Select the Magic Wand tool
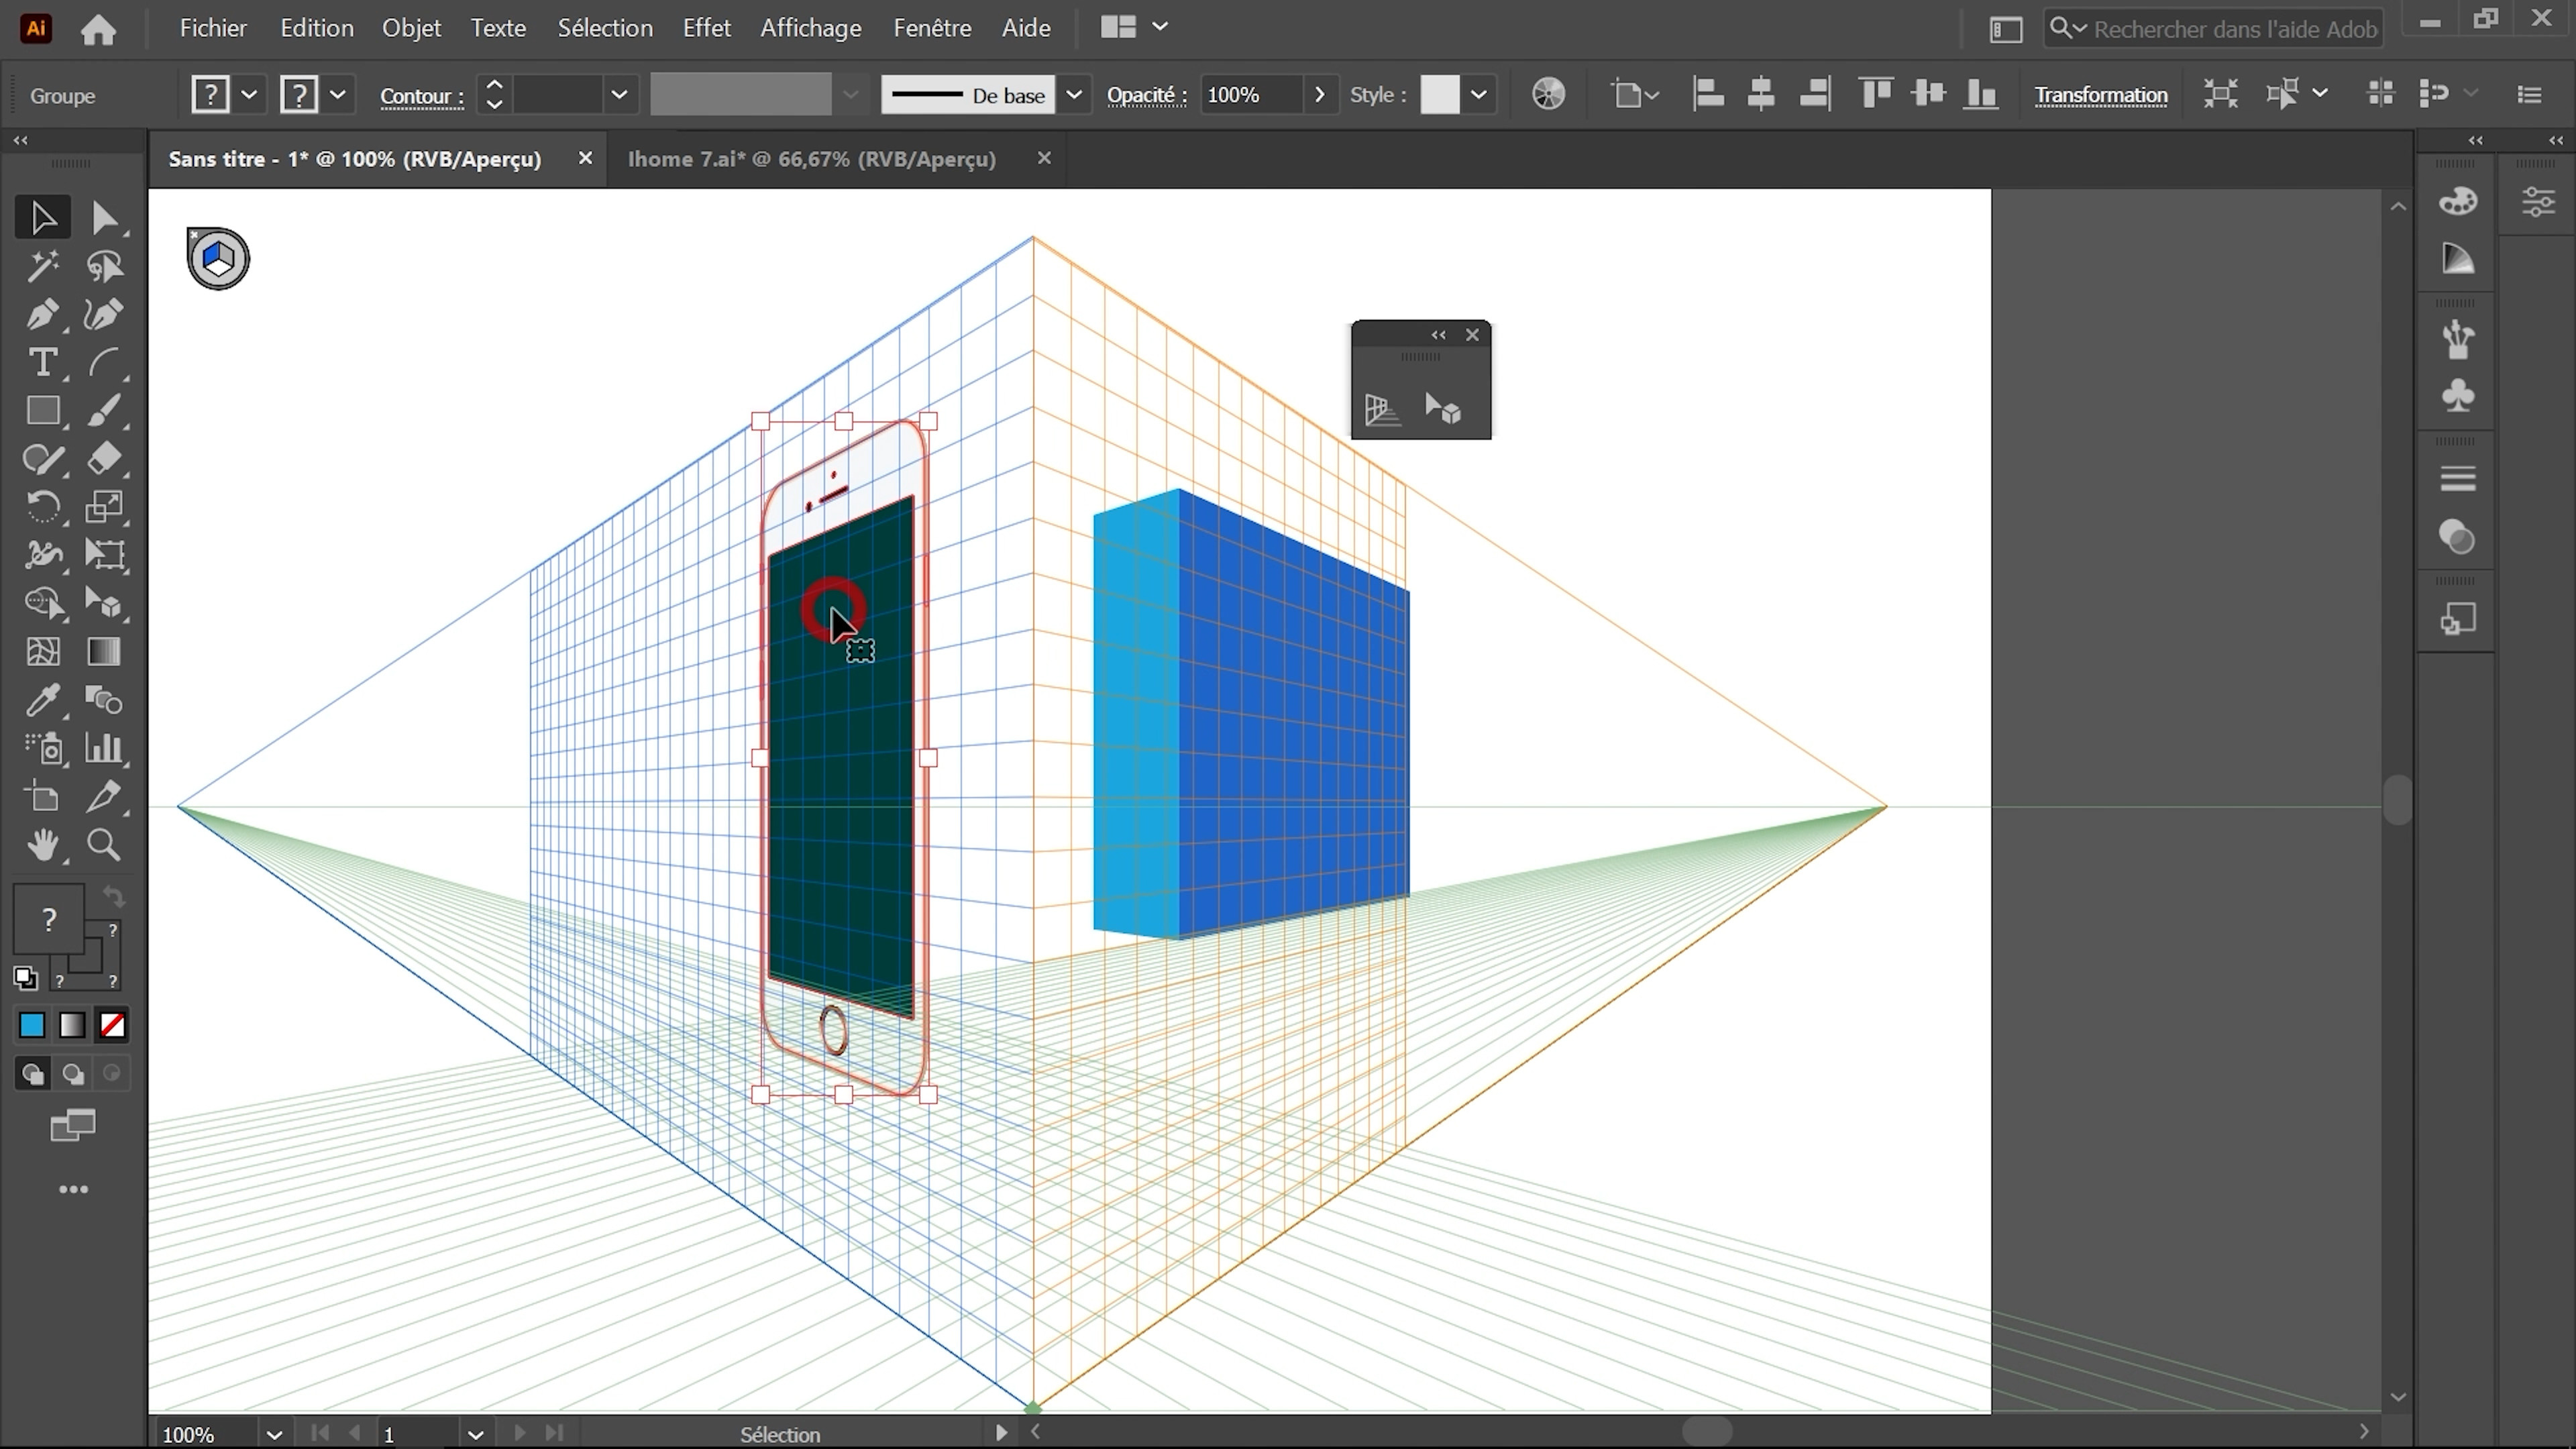 point(42,266)
